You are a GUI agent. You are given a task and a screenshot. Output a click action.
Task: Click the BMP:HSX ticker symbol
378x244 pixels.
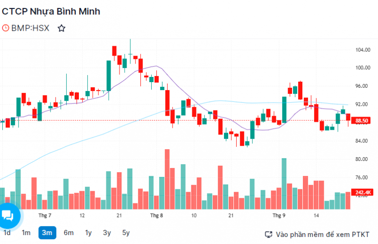coord(30,28)
